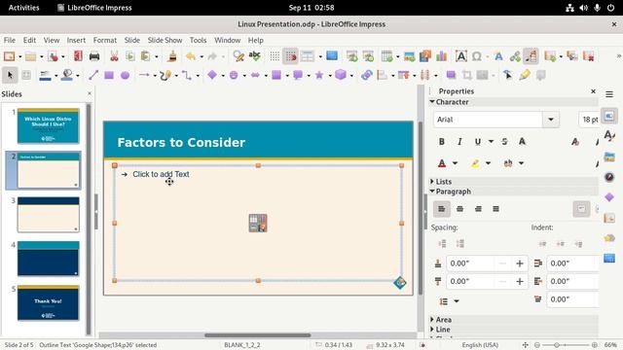Screen dimensions: 623x350
Task: Select slide 3 thumbnail
Action: tap(48, 215)
